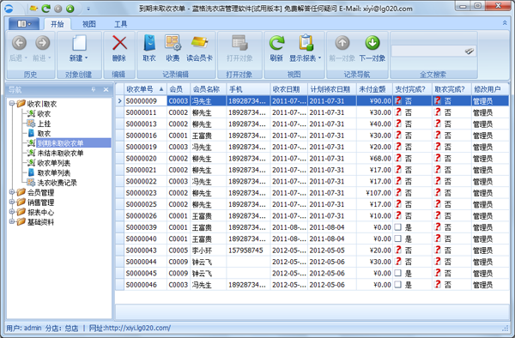Viewport: 515px width, 338px height.
Task: Click the 读会员卡 card icon
Action: 199,43
